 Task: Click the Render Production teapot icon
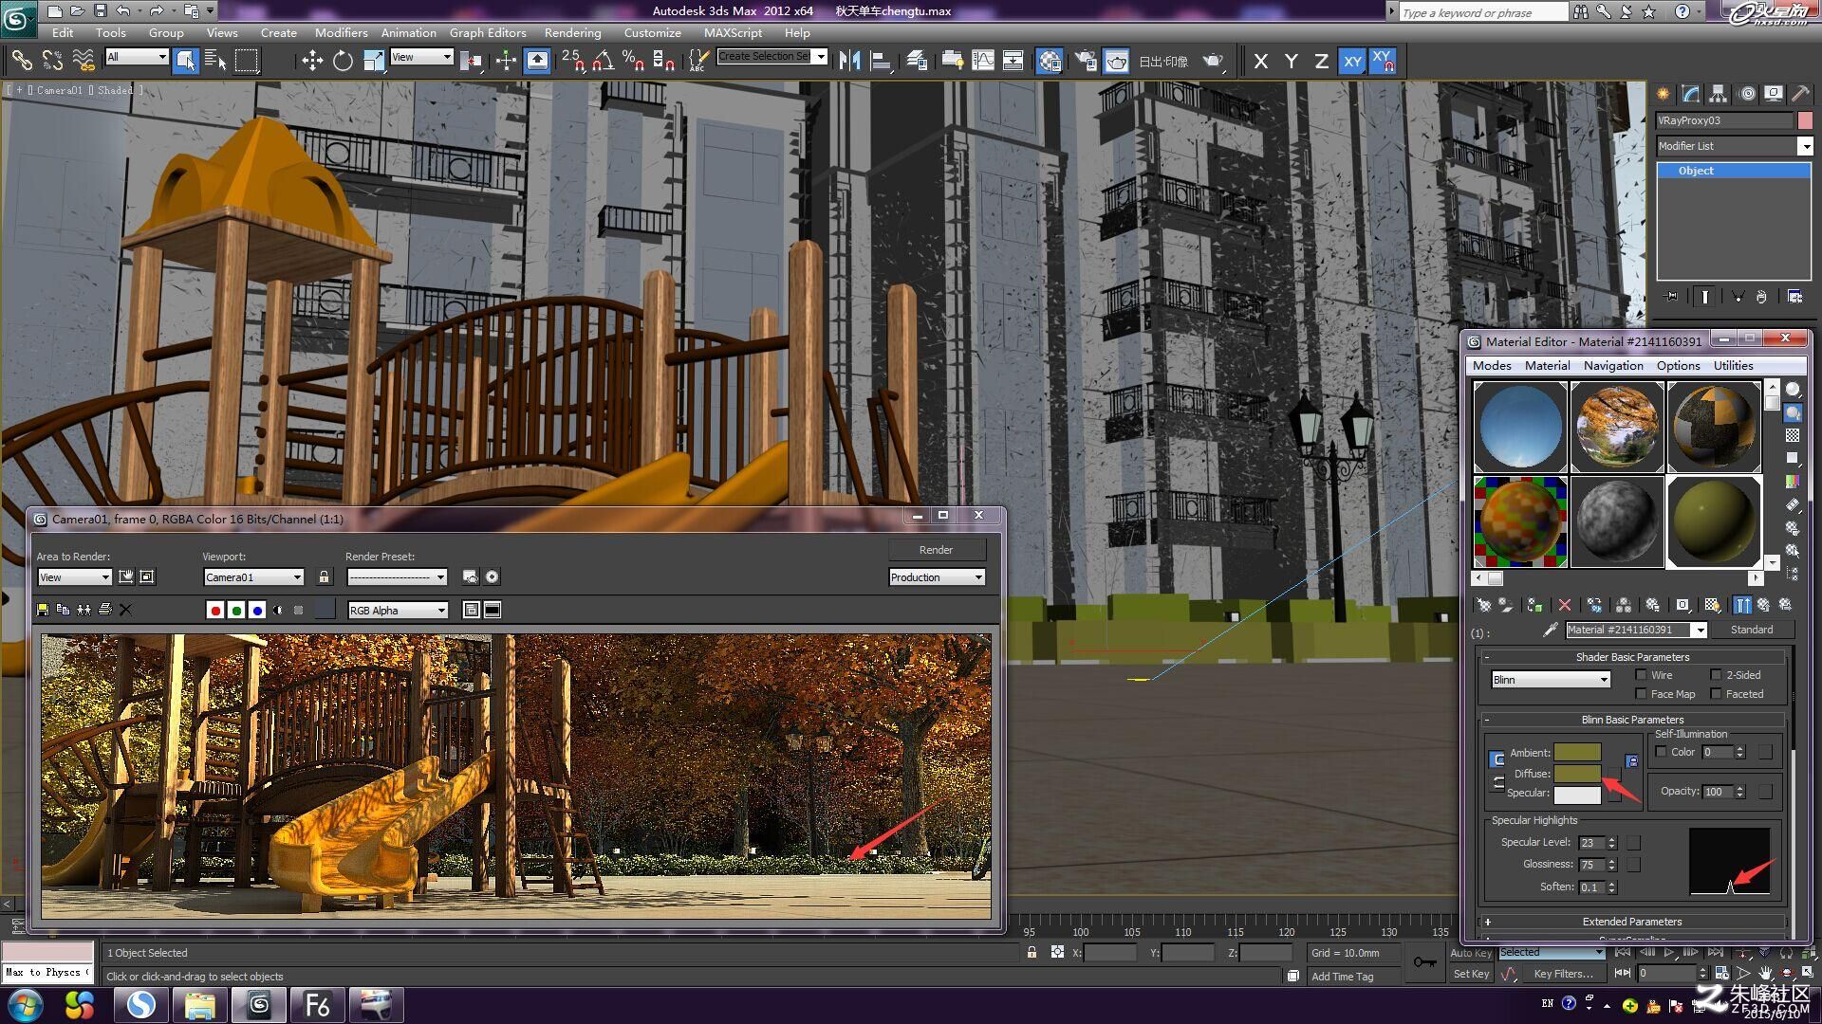(x=1213, y=61)
